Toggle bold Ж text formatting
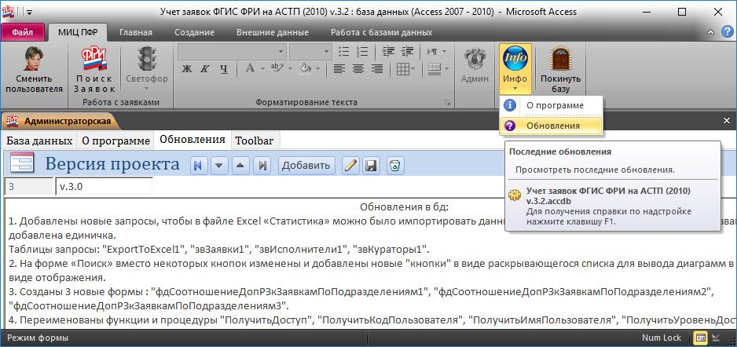737x347 pixels. pyautogui.click(x=188, y=69)
